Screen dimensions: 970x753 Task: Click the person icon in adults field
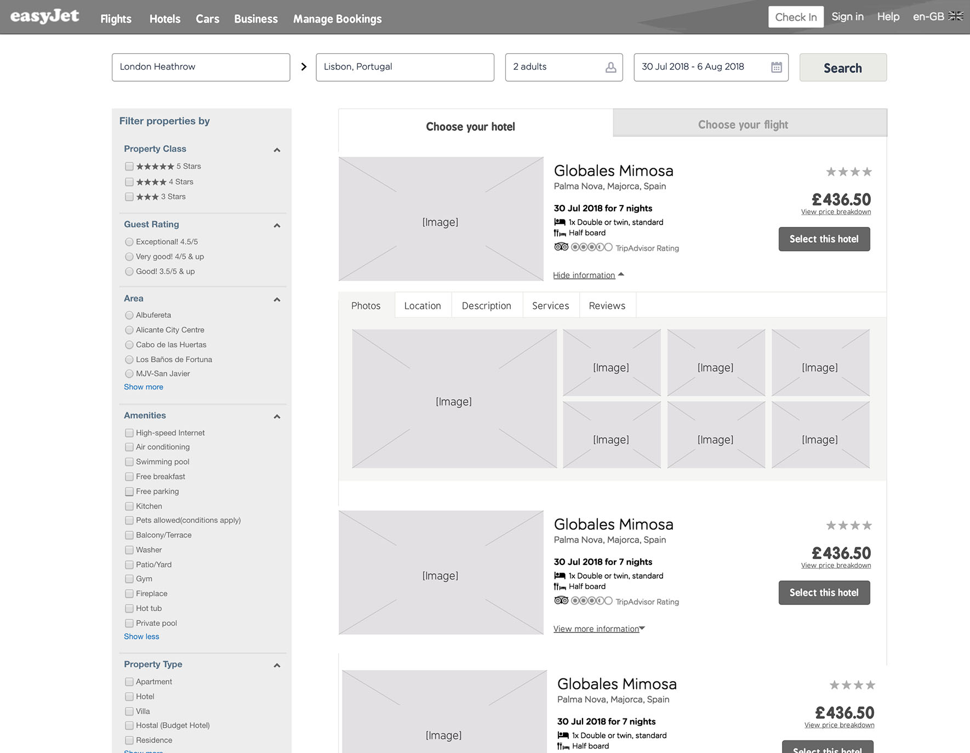pos(610,67)
